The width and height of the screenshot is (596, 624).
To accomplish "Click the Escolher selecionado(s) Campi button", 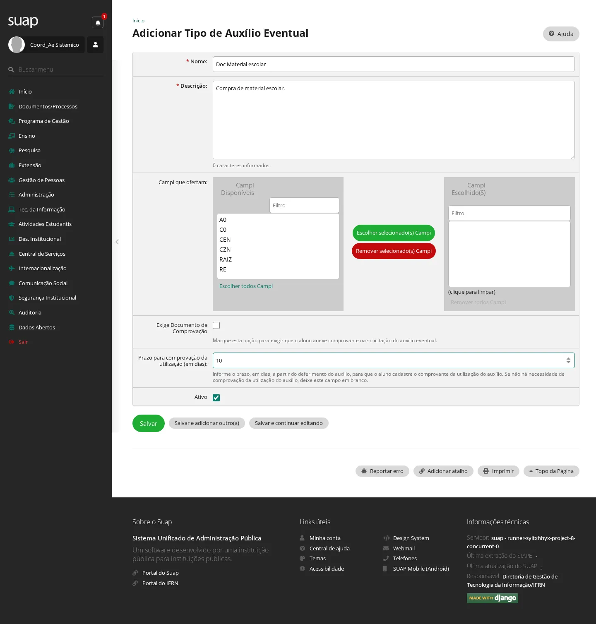I will [394, 233].
